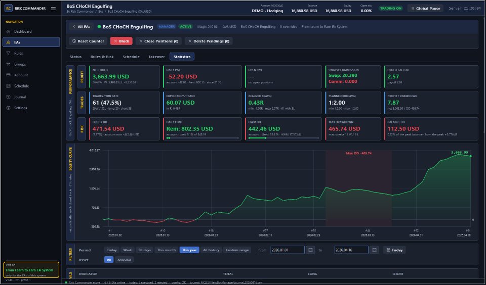The image size is (486, 285).
Task: Collapse the vertical Equity Curve panel label
Action: [x=70, y=160]
